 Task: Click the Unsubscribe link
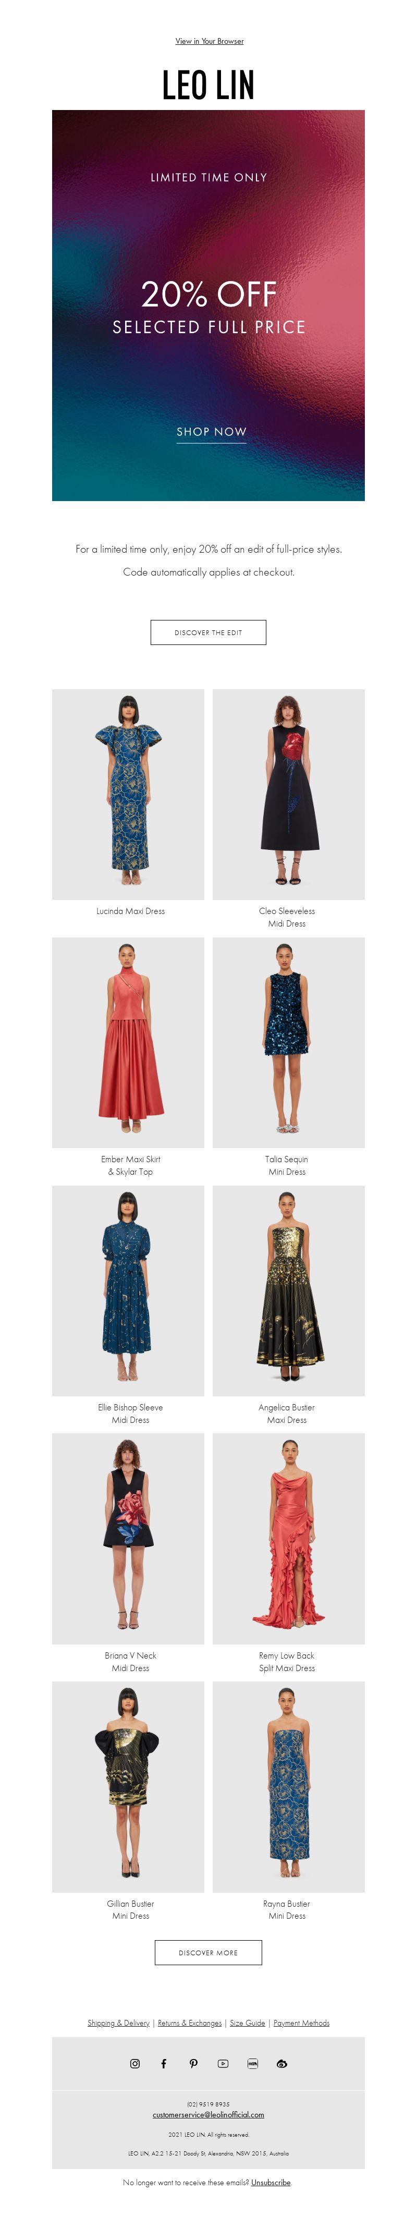[x=271, y=2182]
